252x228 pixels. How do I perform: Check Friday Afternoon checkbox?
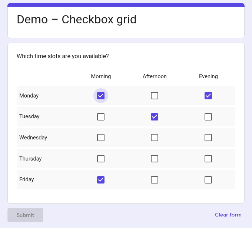[155, 180]
